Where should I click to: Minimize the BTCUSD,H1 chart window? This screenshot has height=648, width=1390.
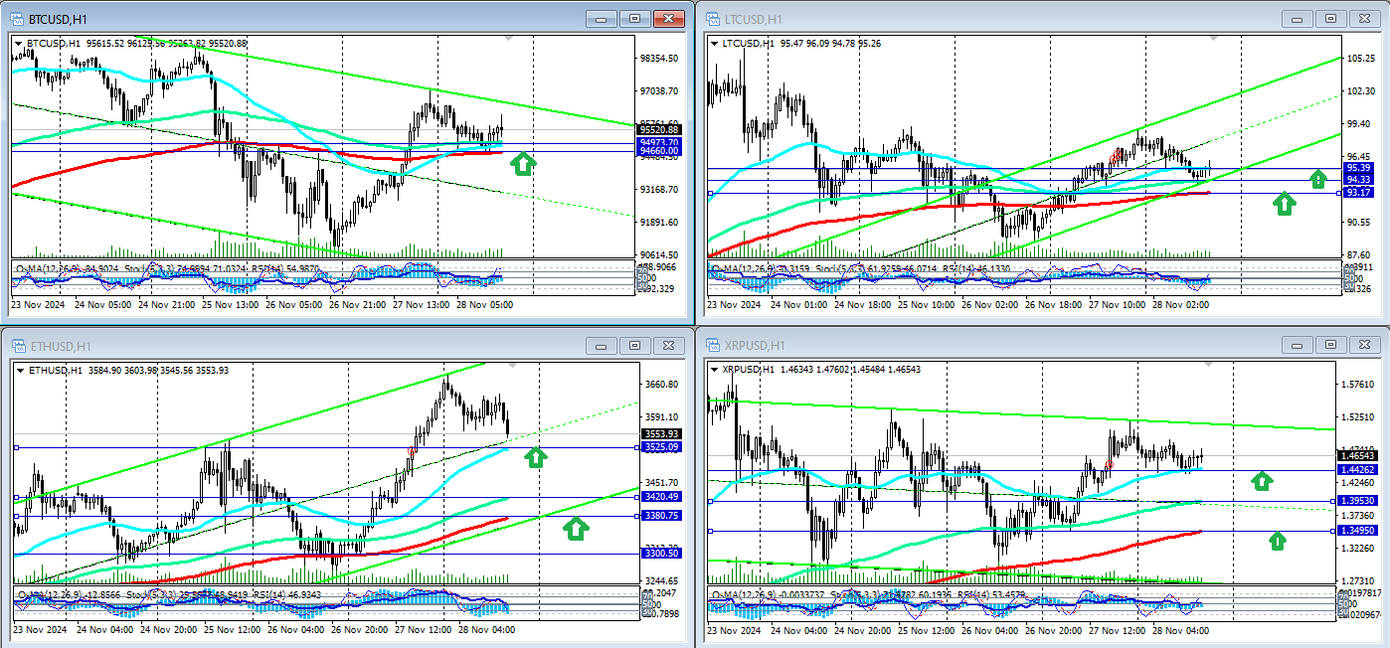(602, 19)
